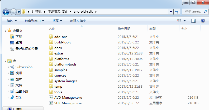Select the build-tools folder icon
209x110 pixels.
[x=51, y=42]
